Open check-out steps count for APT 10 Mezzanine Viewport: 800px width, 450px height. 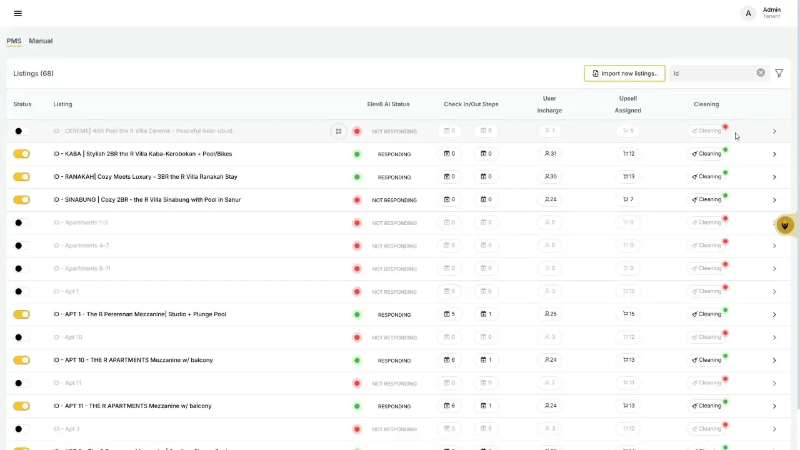[x=486, y=360]
